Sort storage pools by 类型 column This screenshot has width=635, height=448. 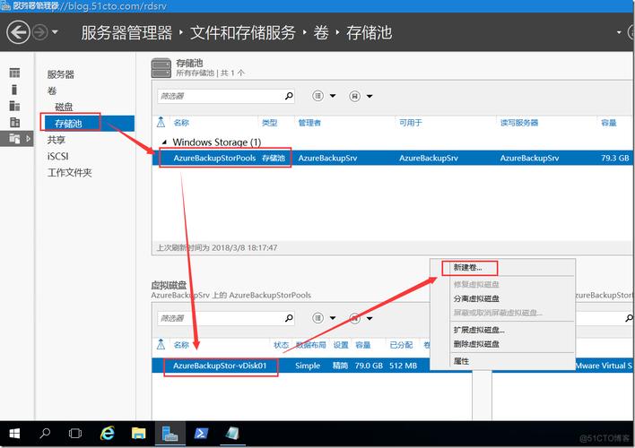pos(269,123)
